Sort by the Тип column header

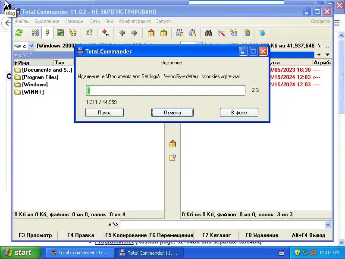(64, 63)
